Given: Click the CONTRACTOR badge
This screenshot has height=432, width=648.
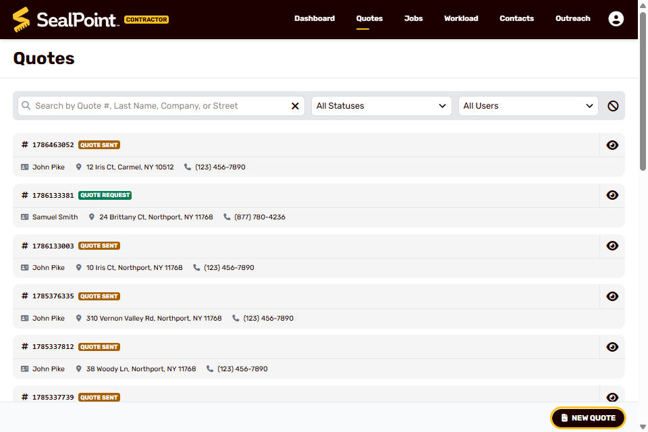Looking at the screenshot, I should click(x=146, y=20).
